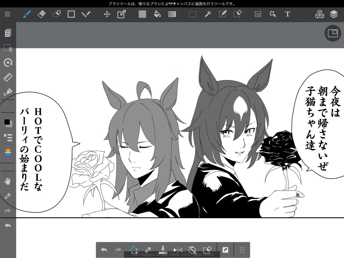Image resolution: width=344 pixels, height=258 pixels.
Task: Flip canvas horizontally in bottom bar
Action: point(178,250)
